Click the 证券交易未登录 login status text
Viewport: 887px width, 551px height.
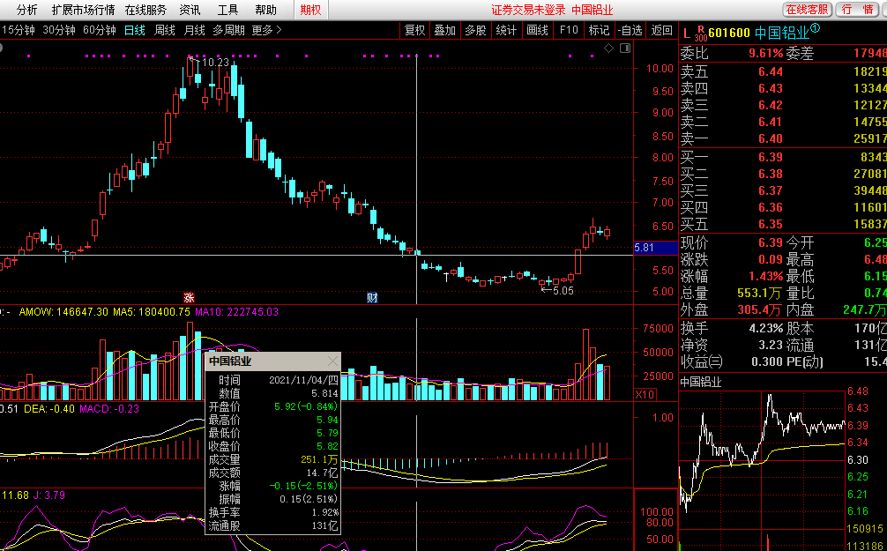pyautogui.click(x=528, y=10)
